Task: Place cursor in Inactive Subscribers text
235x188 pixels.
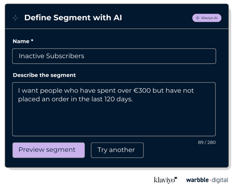Action: coord(51,56)
